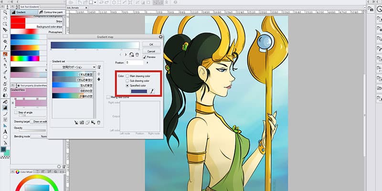Click reverse gradient icon in dialog
Image resolution: width=382 pixels, height=191 pixels.
pos(132,54)
